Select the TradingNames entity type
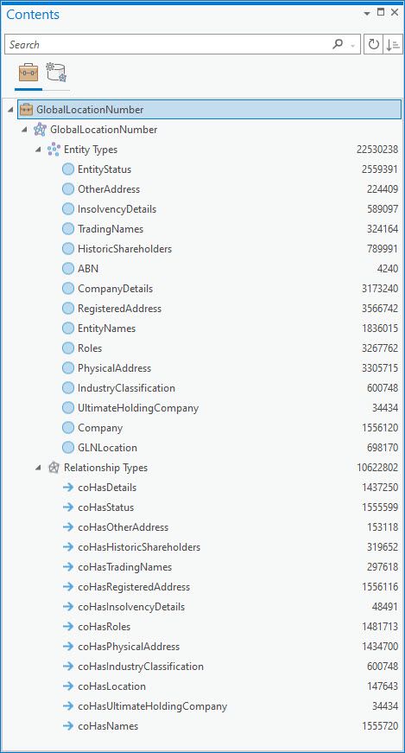Viewport: 405px width, 753px height. 111,229
